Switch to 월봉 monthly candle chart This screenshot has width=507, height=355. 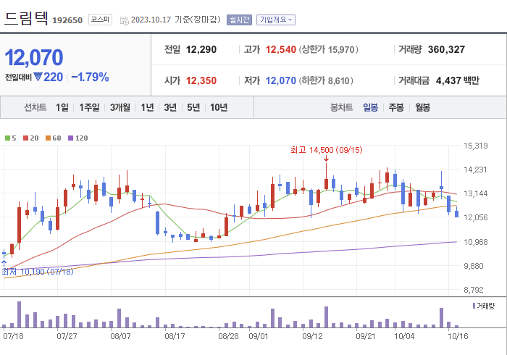click(x=422, y=107)
